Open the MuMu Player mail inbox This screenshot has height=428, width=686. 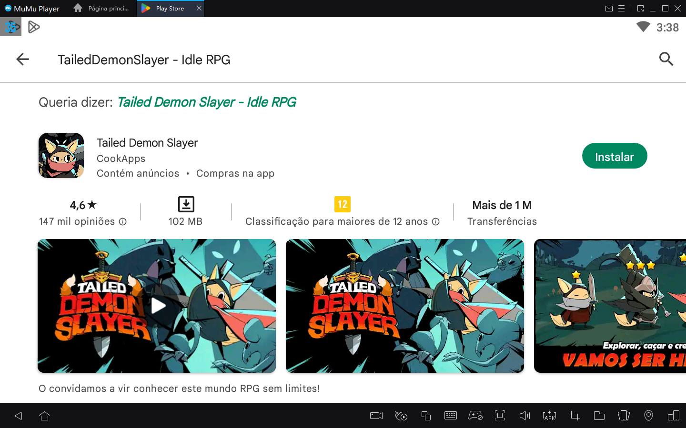click(610, 8)
